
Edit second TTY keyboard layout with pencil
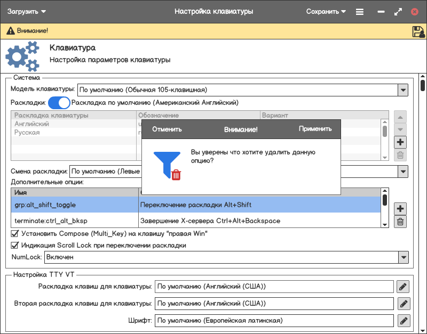click(x=403, y=304)
